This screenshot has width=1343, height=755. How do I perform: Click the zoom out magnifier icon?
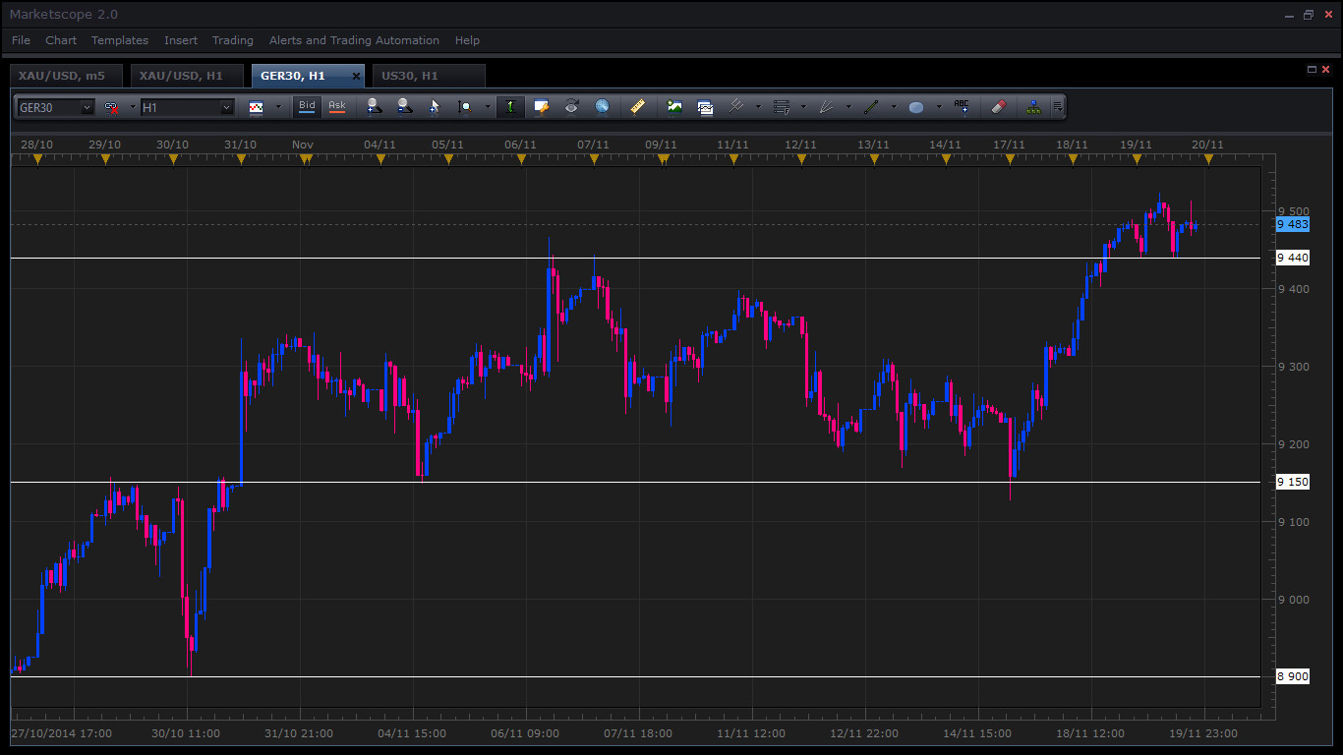click(x=404, y=106)
